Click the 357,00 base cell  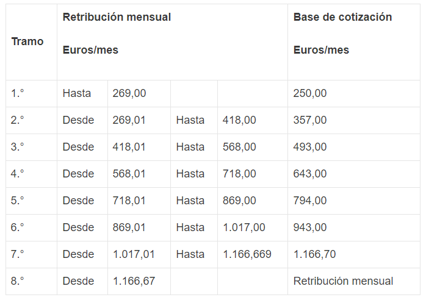[310, 120]
